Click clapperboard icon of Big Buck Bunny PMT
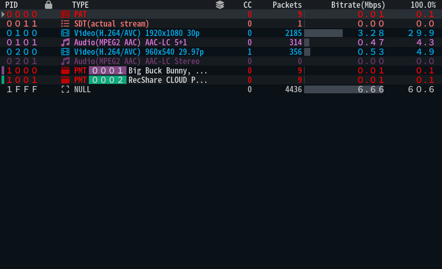442x269 pixels. 65,70
